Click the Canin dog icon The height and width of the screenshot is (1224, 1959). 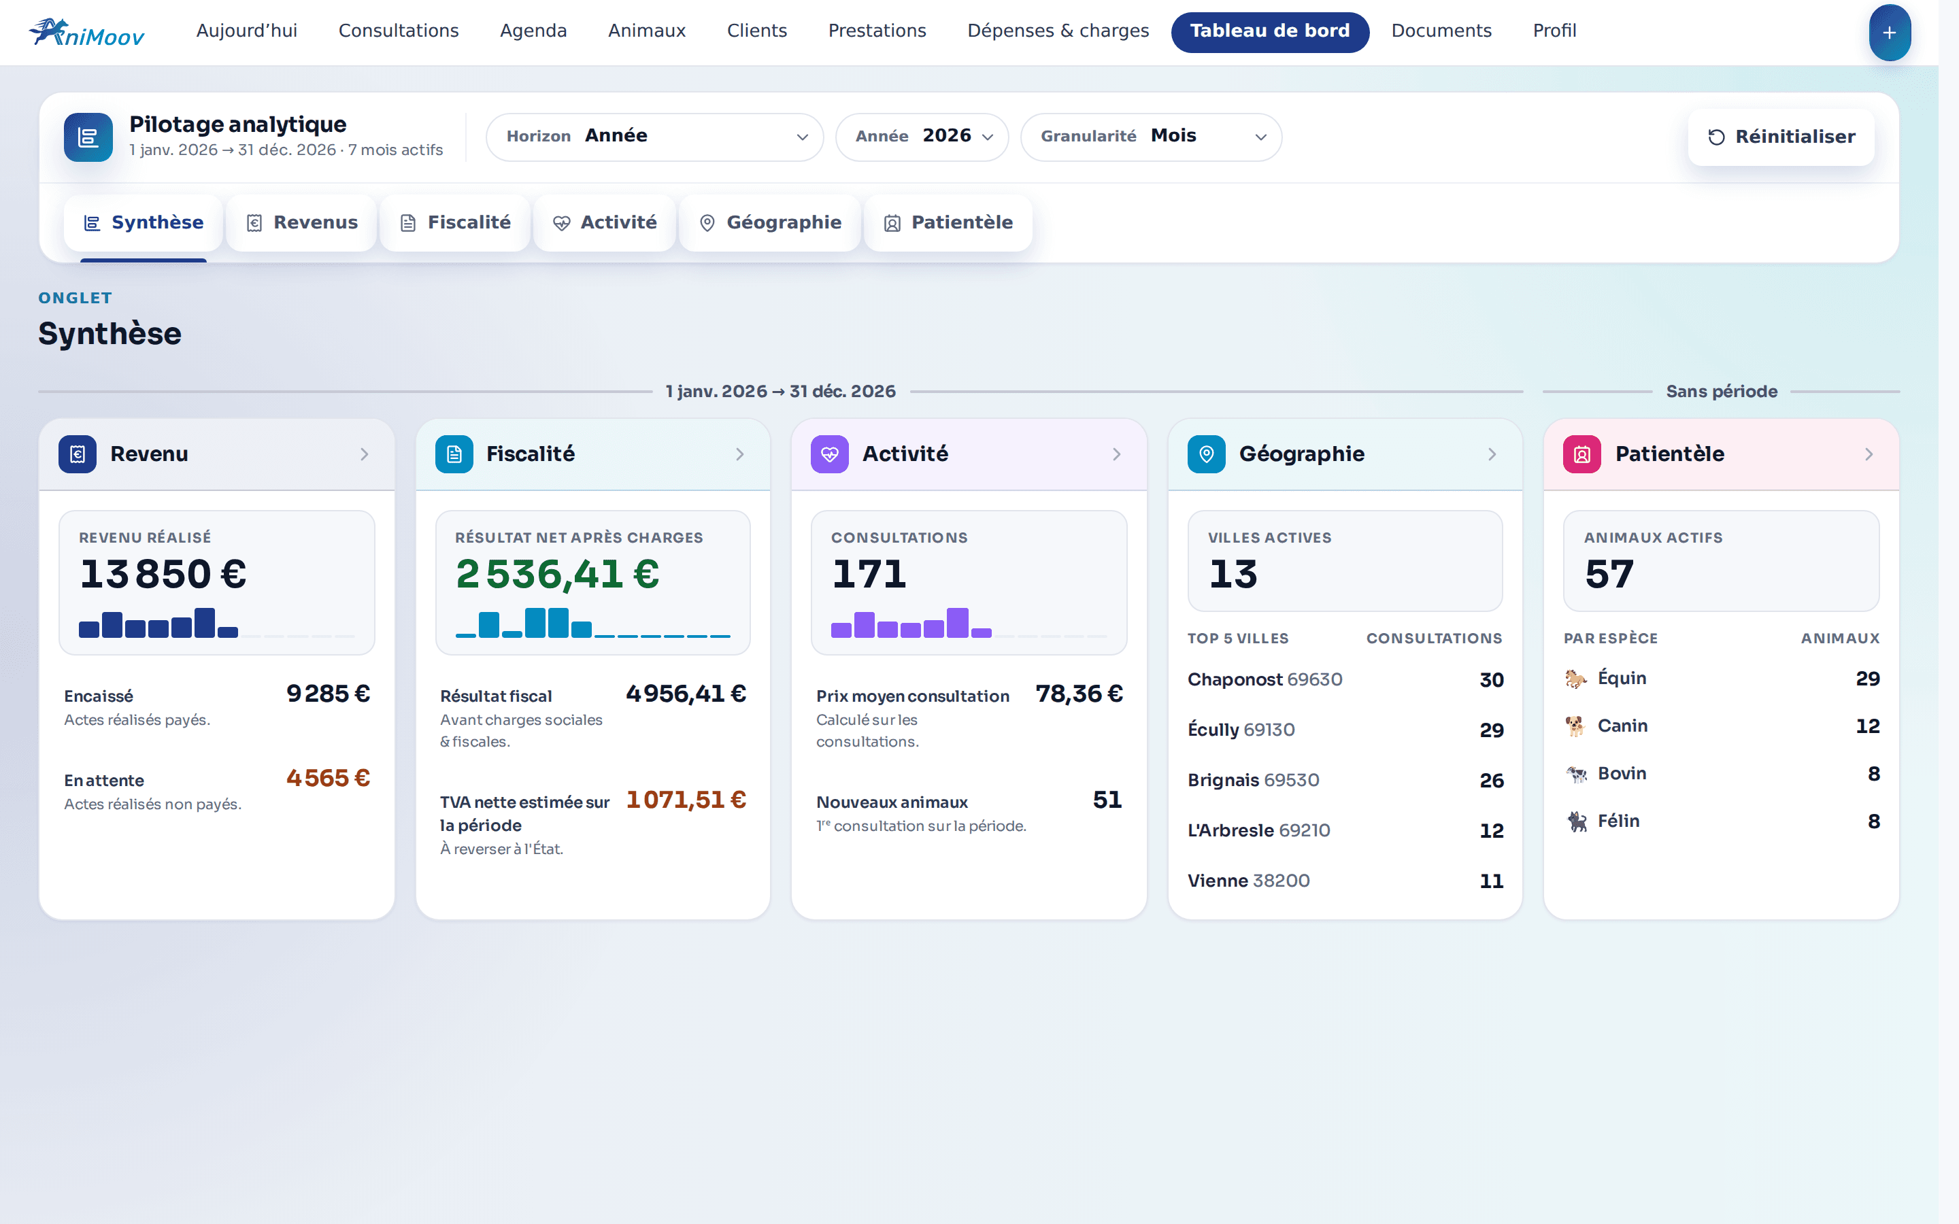[1575, 726]
